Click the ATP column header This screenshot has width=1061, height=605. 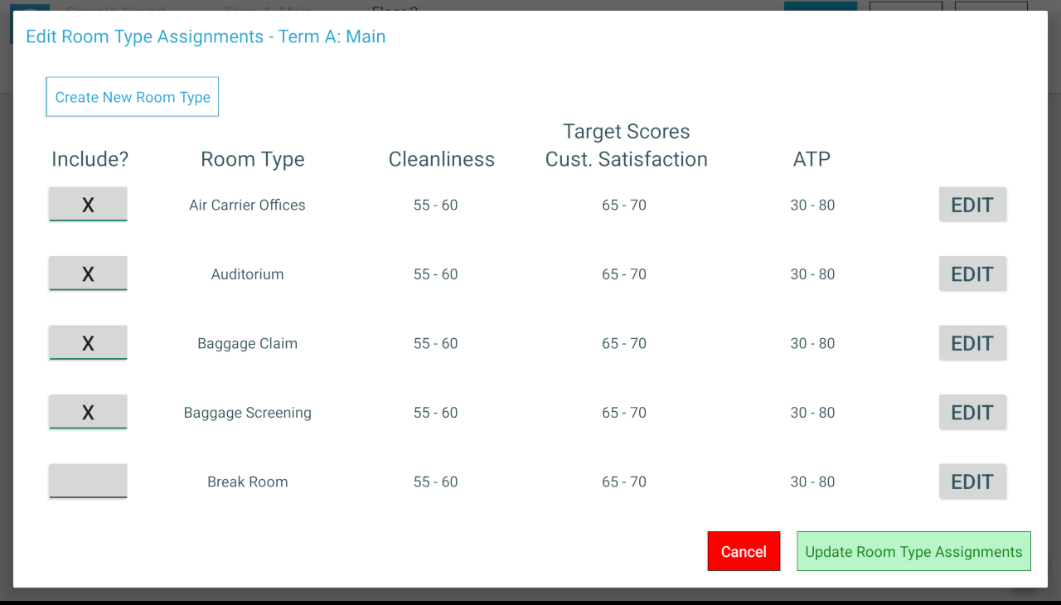click(811, 159)
